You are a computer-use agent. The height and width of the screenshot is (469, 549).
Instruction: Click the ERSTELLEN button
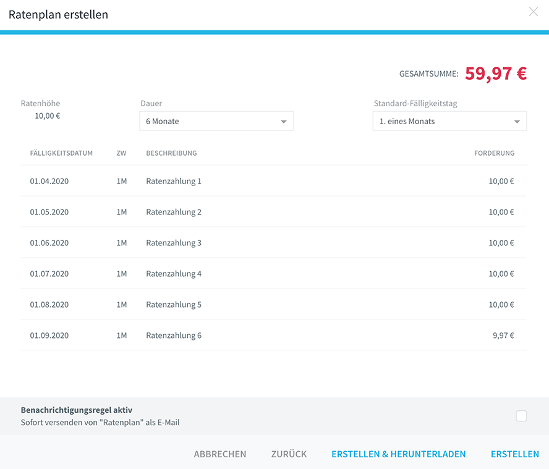coord(514,454)
